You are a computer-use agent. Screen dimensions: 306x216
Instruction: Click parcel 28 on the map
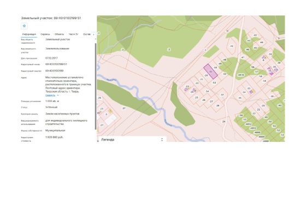[217, 106]
